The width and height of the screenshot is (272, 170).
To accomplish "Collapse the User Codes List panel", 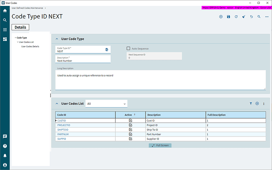I will click(57, 103).
